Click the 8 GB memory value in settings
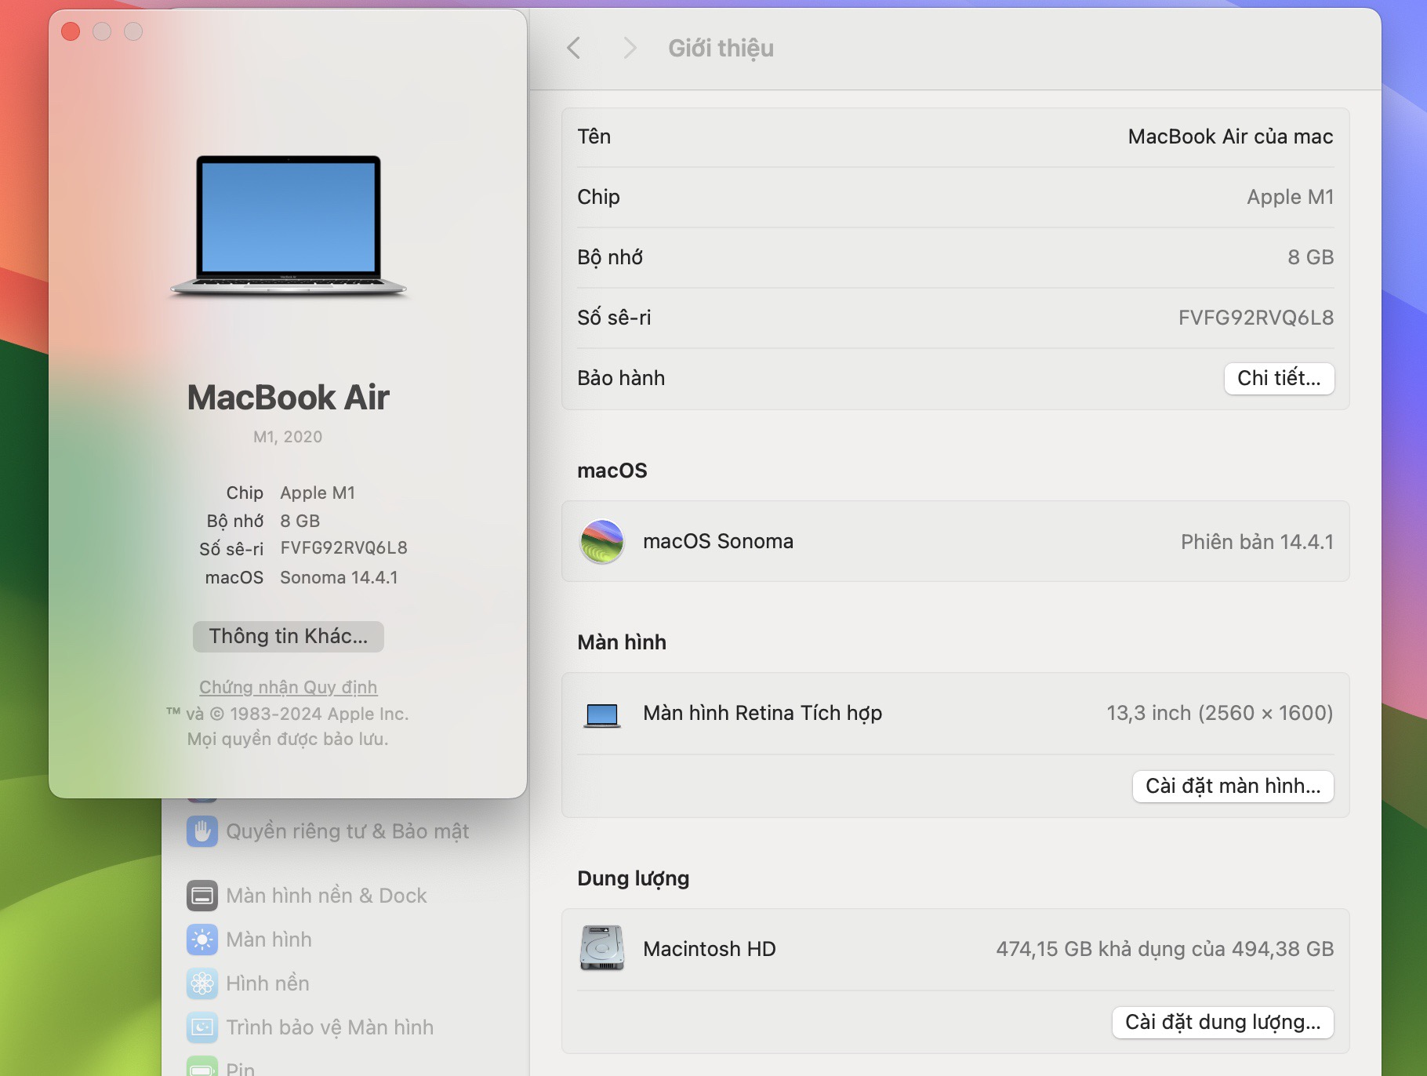Viewport: 1427px width, 1076px height. (x=1310, y=257)
